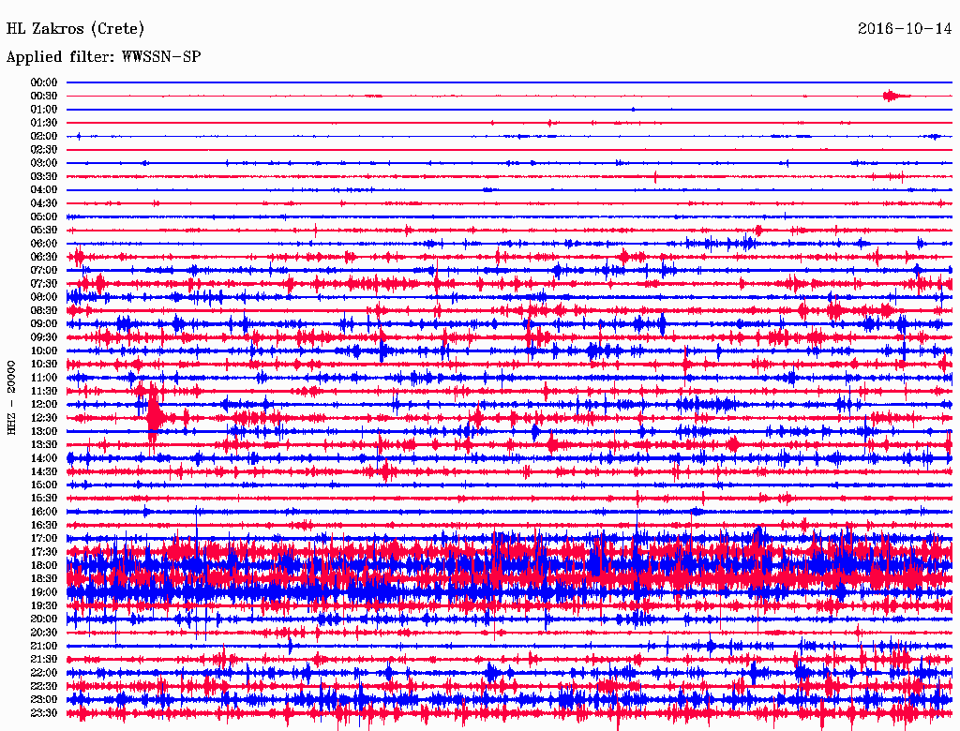Select the 11:00 time label
Viewport: 960px width, 731px height.
(44, 378)
